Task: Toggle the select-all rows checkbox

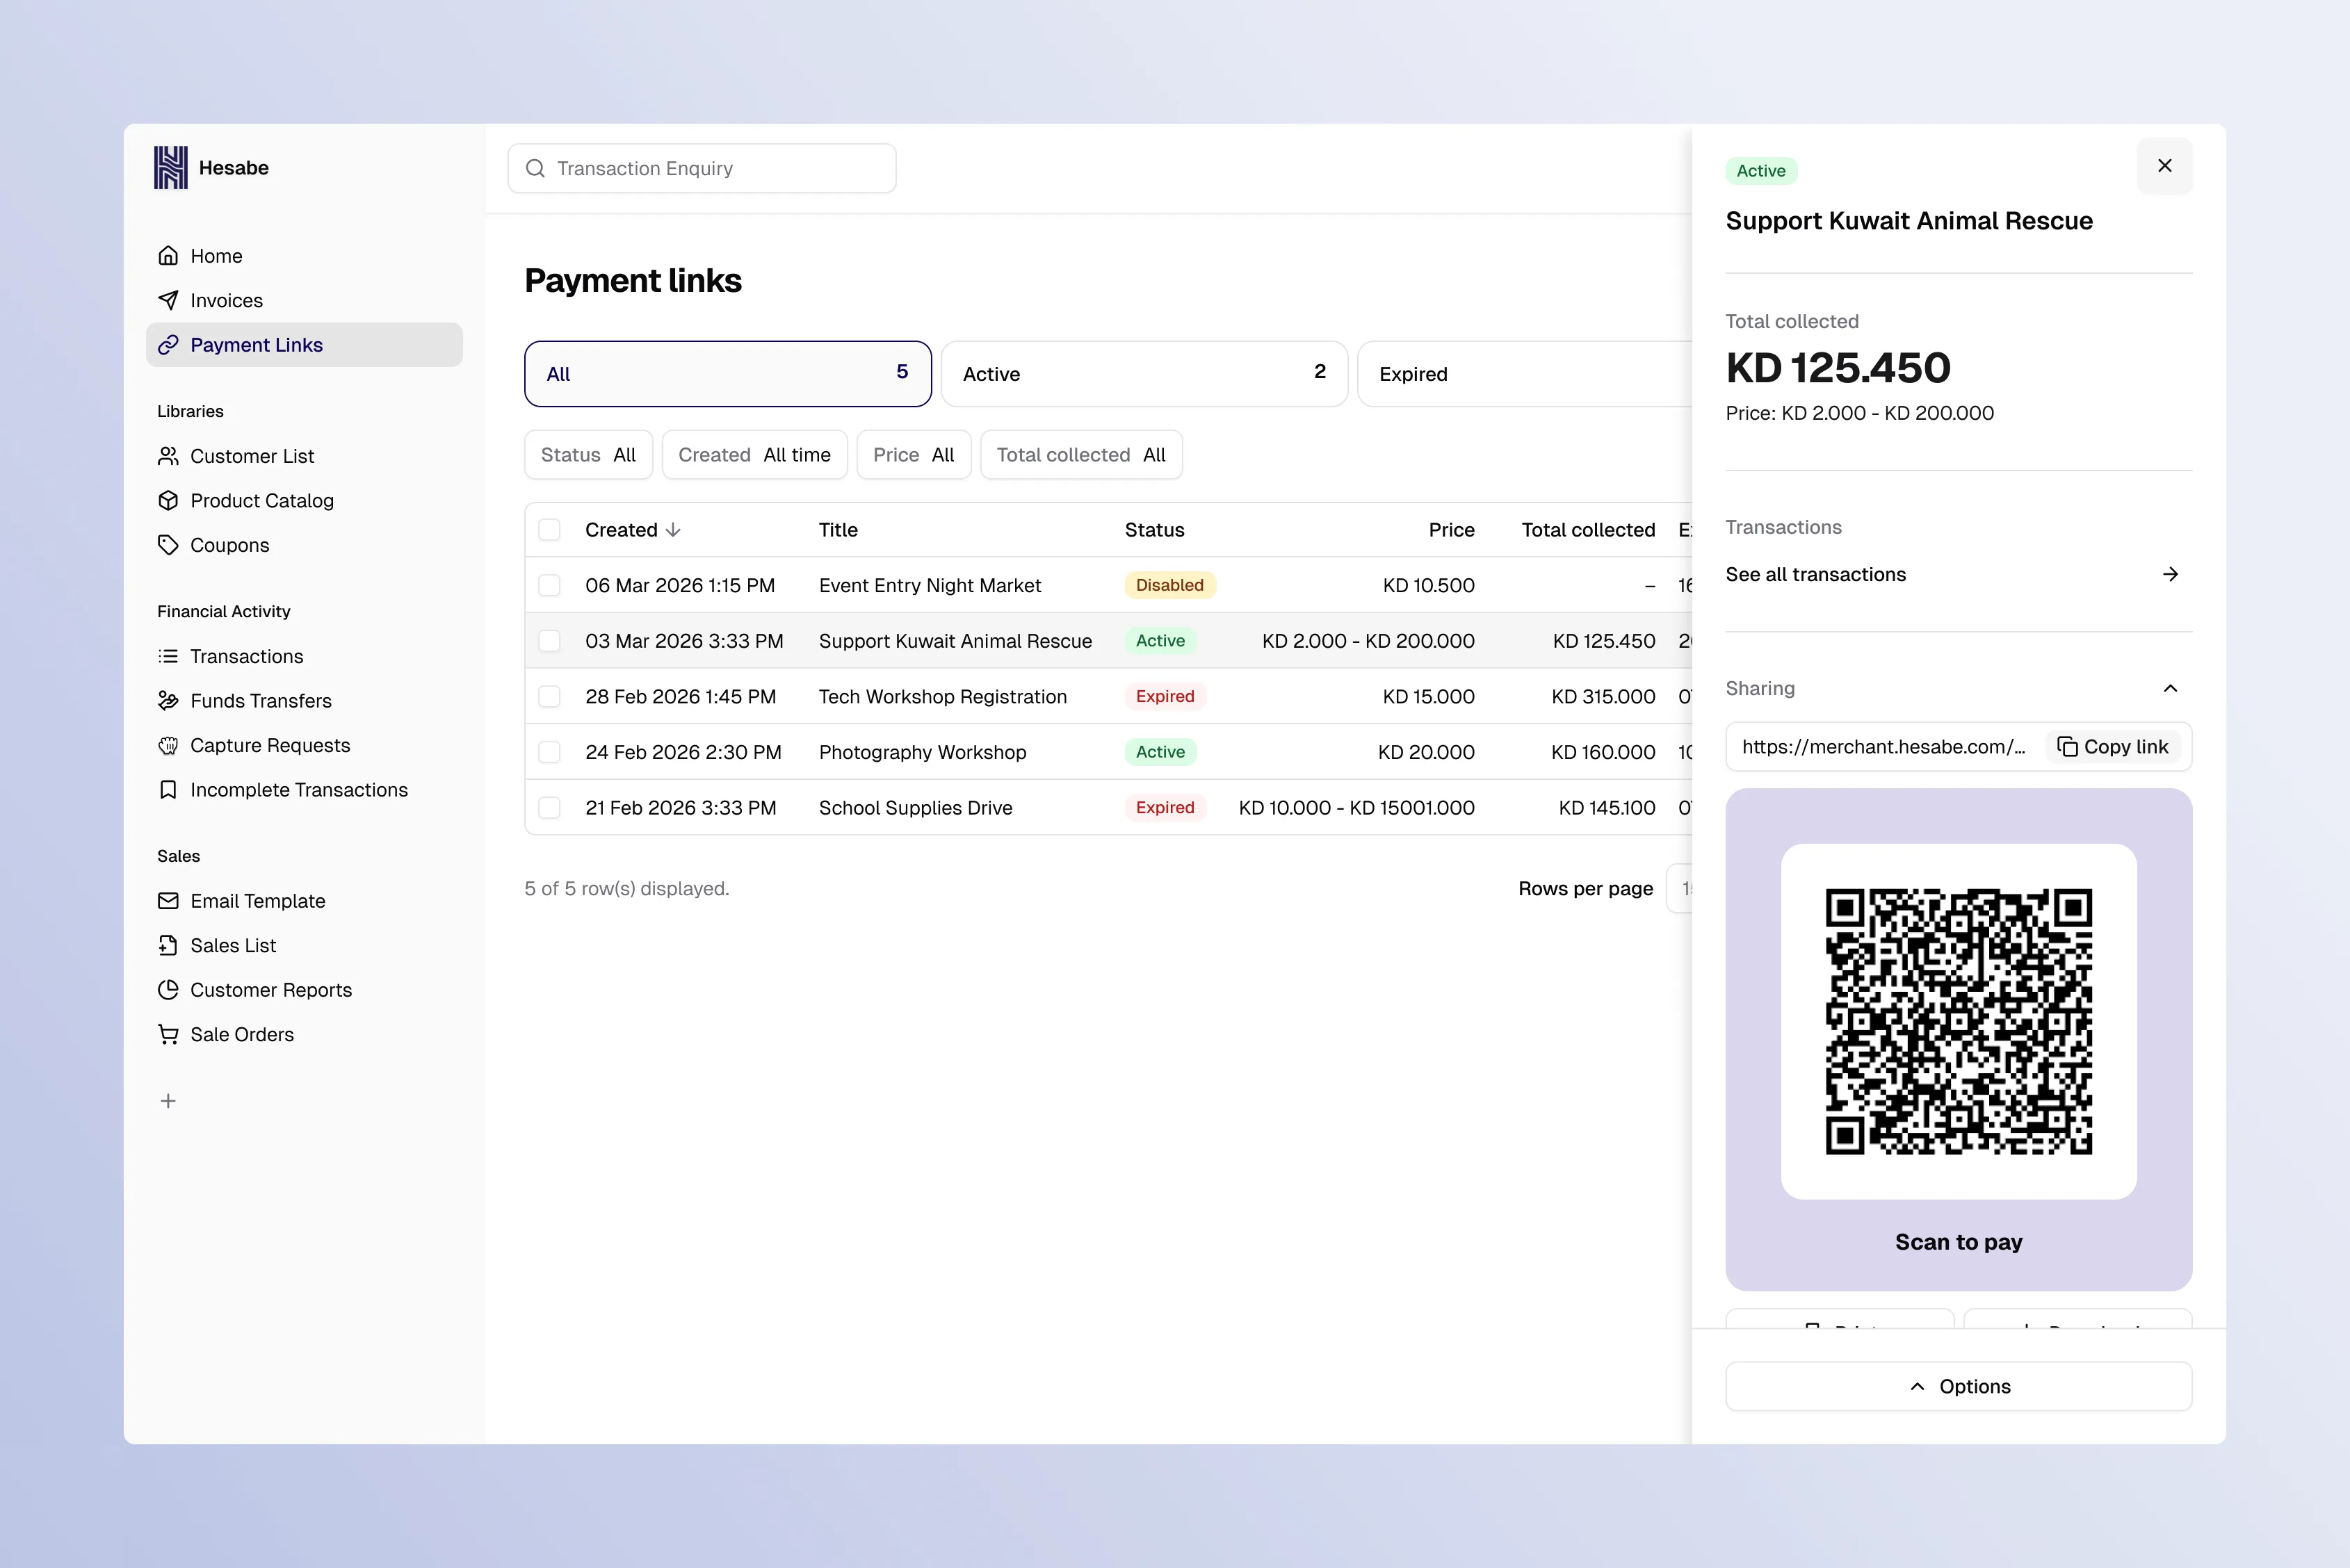Action: point(549,530)
